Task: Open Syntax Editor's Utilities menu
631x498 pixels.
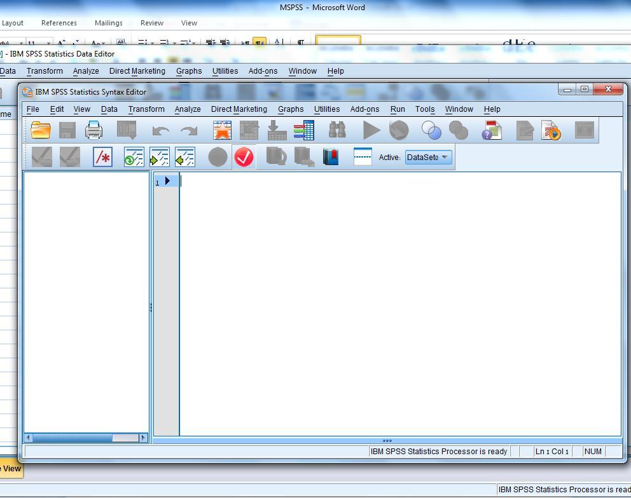Action: coord(327,109)
